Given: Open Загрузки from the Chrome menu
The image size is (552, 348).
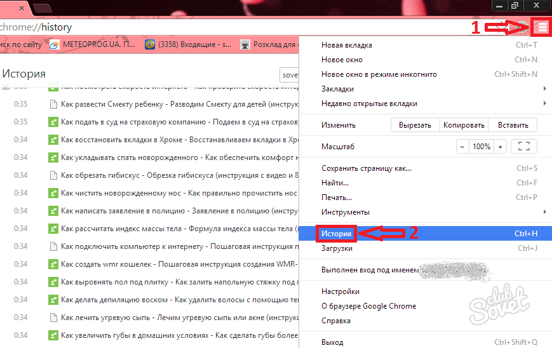Looking at the screenshot, I should coord(337,248).
